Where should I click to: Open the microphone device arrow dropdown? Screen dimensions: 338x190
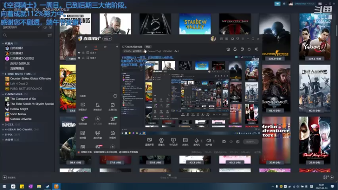[202, 141]
